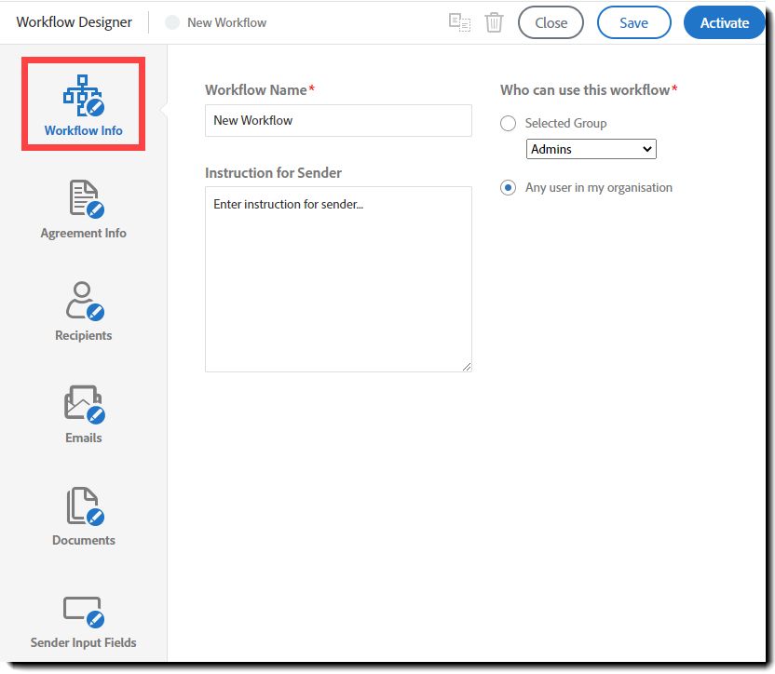The image size is (775, 674).
Task: Click the Instruction for Sender text area
Action: (x=338, y=279)
